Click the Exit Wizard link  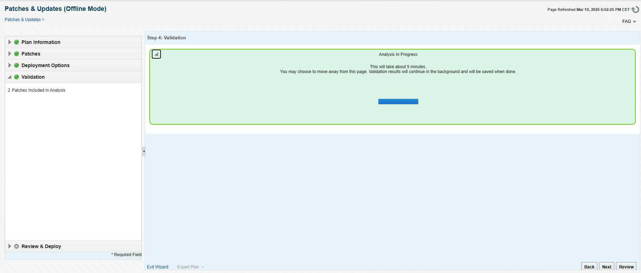pos(157,267)
